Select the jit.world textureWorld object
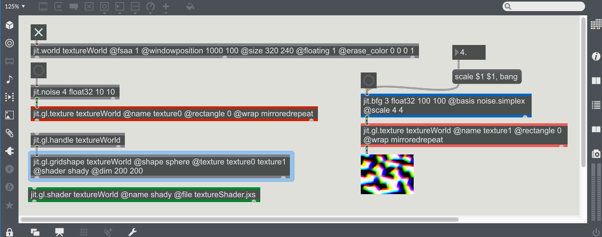This screenshot has height=237, width=602. coord(225,51)
